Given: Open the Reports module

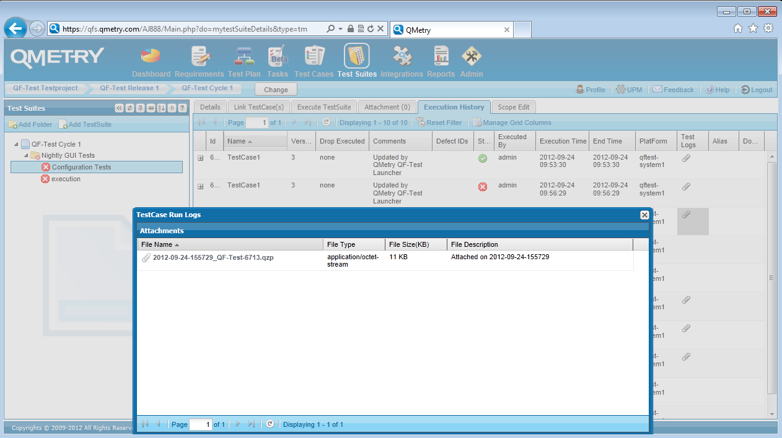Looking at the screenshot, I should tap(441, 62).
